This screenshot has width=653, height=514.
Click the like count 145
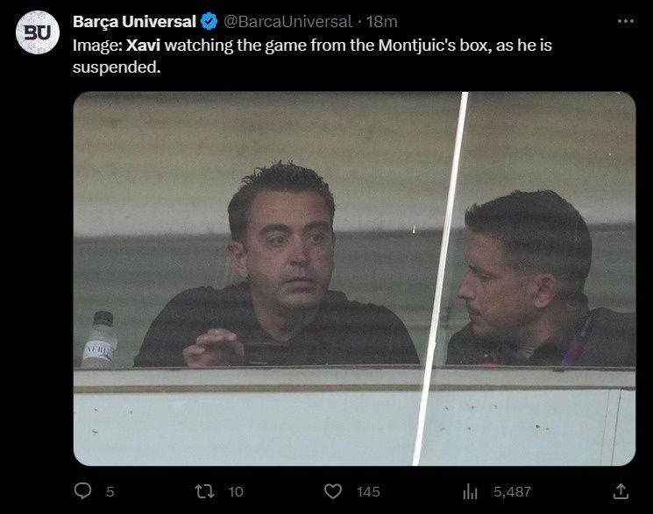368,492
